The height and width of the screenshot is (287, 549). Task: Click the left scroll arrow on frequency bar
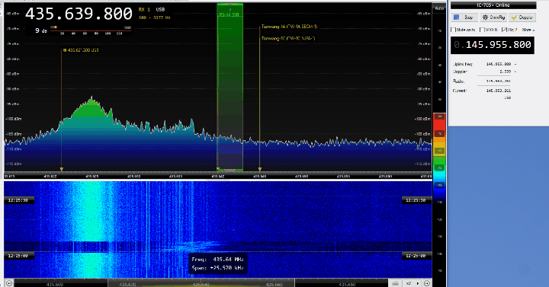pos(9,283)
